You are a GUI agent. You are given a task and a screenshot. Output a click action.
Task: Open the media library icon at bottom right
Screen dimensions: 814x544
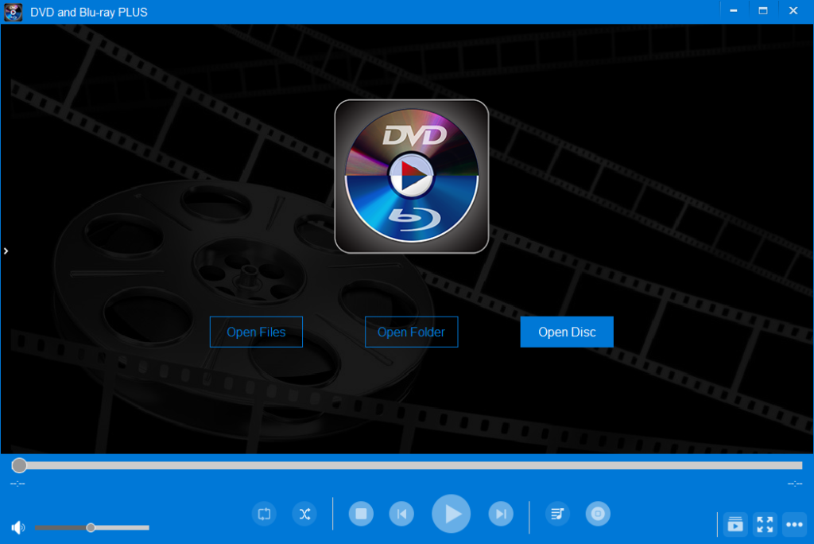(x=735, y=524)
